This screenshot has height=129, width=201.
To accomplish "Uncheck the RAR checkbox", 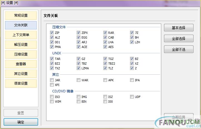I will pos(105,33).
